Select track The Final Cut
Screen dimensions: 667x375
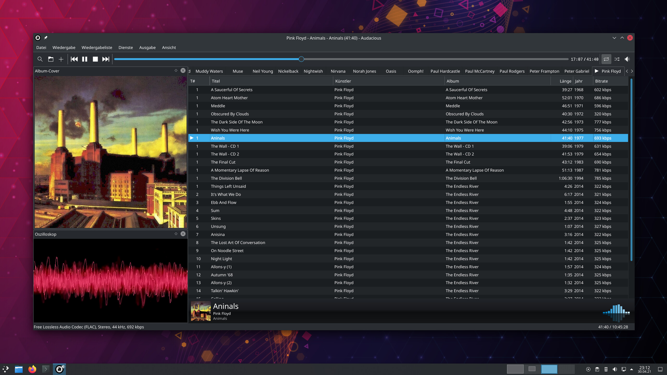408,162
